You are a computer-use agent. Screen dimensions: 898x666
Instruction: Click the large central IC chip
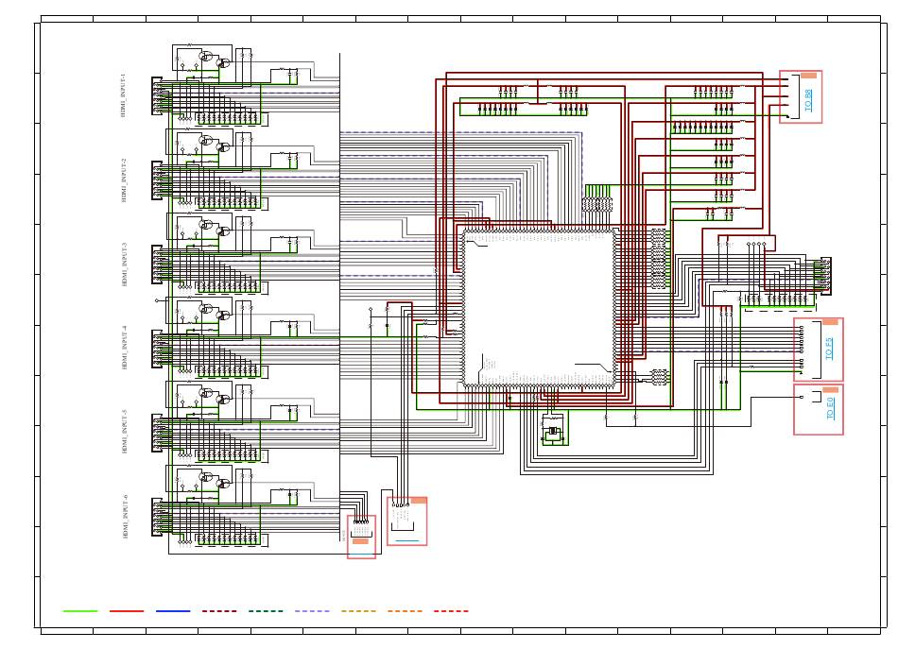(541, 309)
